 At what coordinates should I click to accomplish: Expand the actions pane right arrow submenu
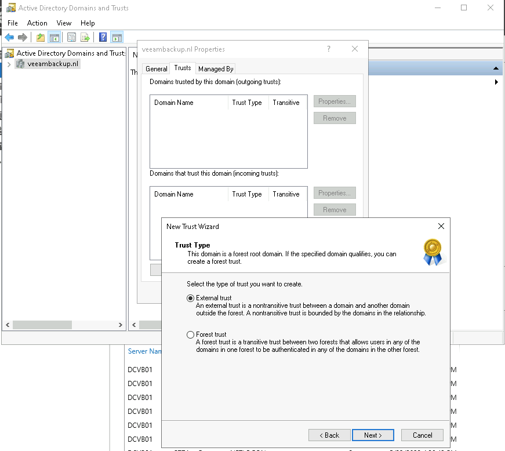click(x=496, y=82)
